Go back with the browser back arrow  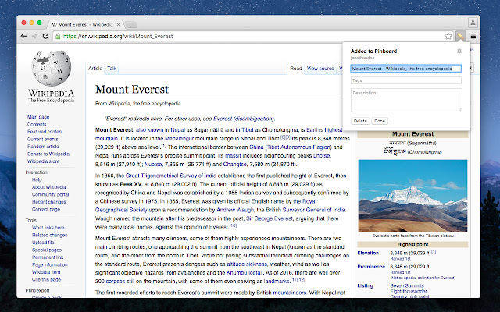(x=23, y=36)
